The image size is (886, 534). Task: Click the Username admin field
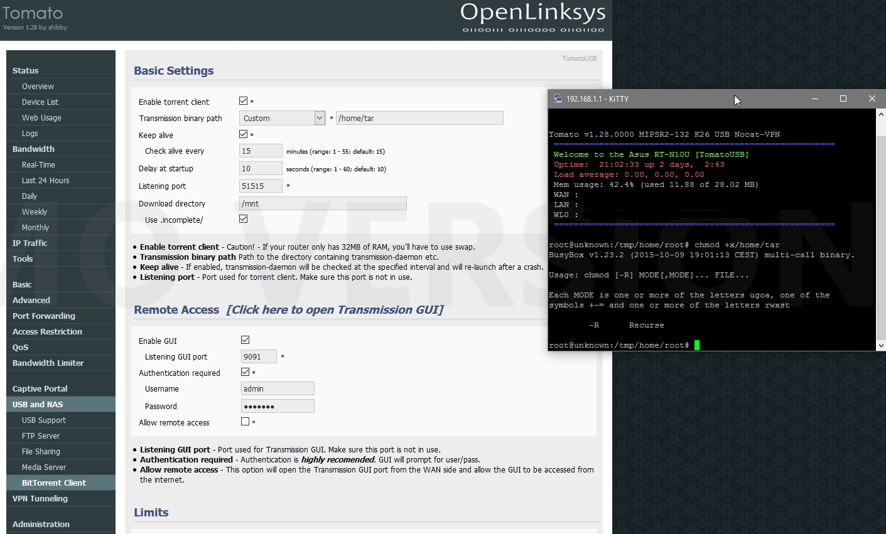tap(278, 388)
